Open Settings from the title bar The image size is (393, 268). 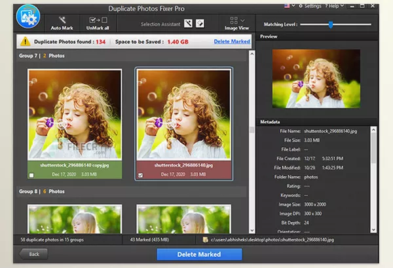pyautogui.click(x=310, y=6)
